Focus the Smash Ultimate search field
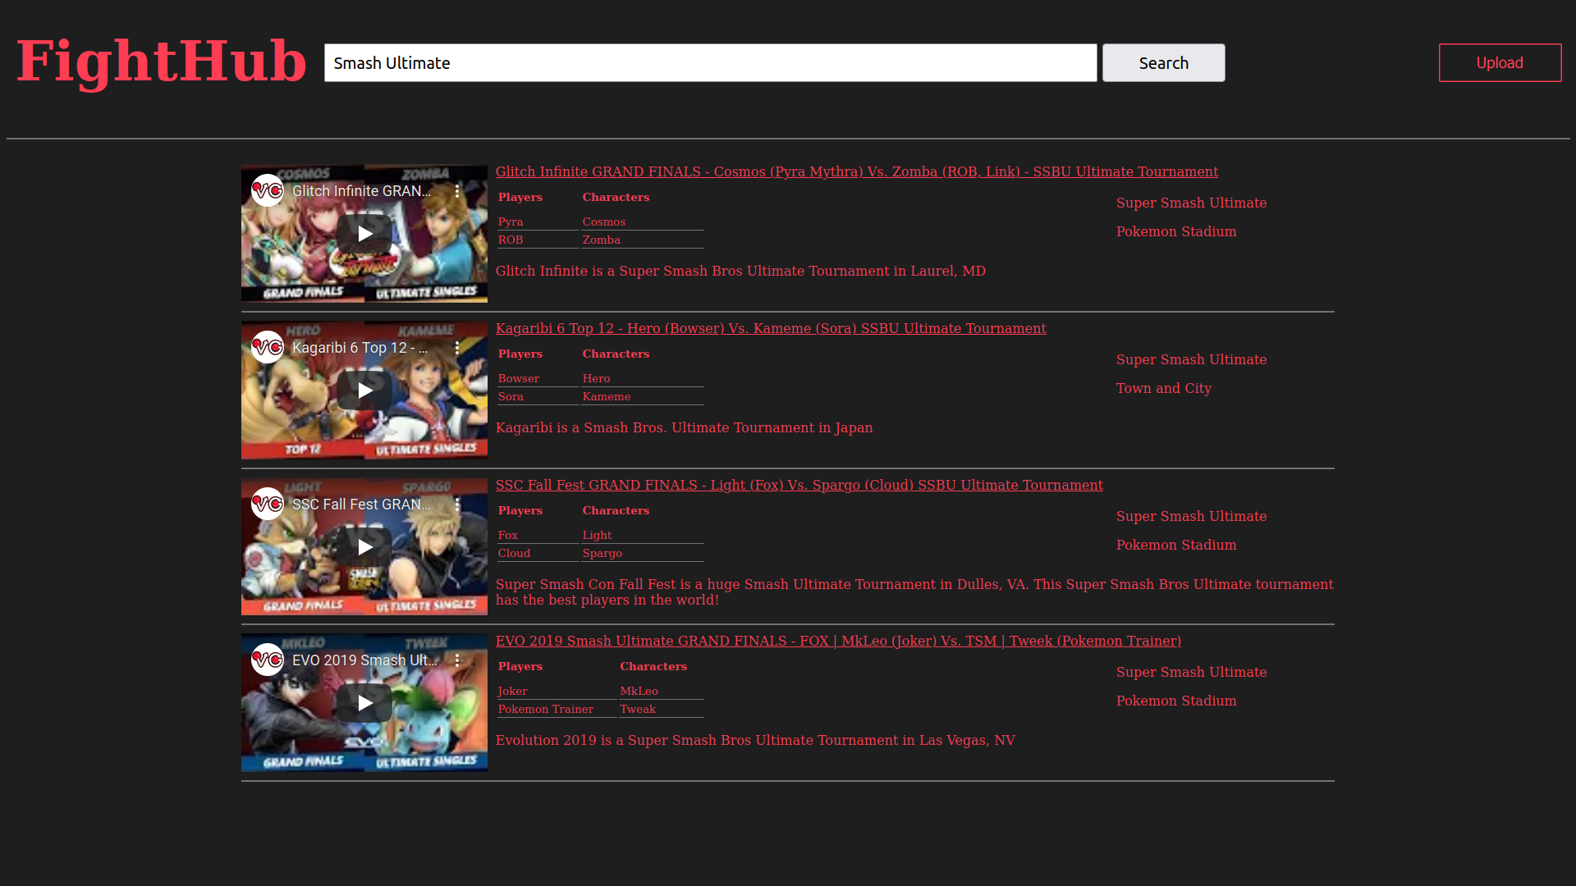This screenshot has width=1576, height=886. click(710, 63)
